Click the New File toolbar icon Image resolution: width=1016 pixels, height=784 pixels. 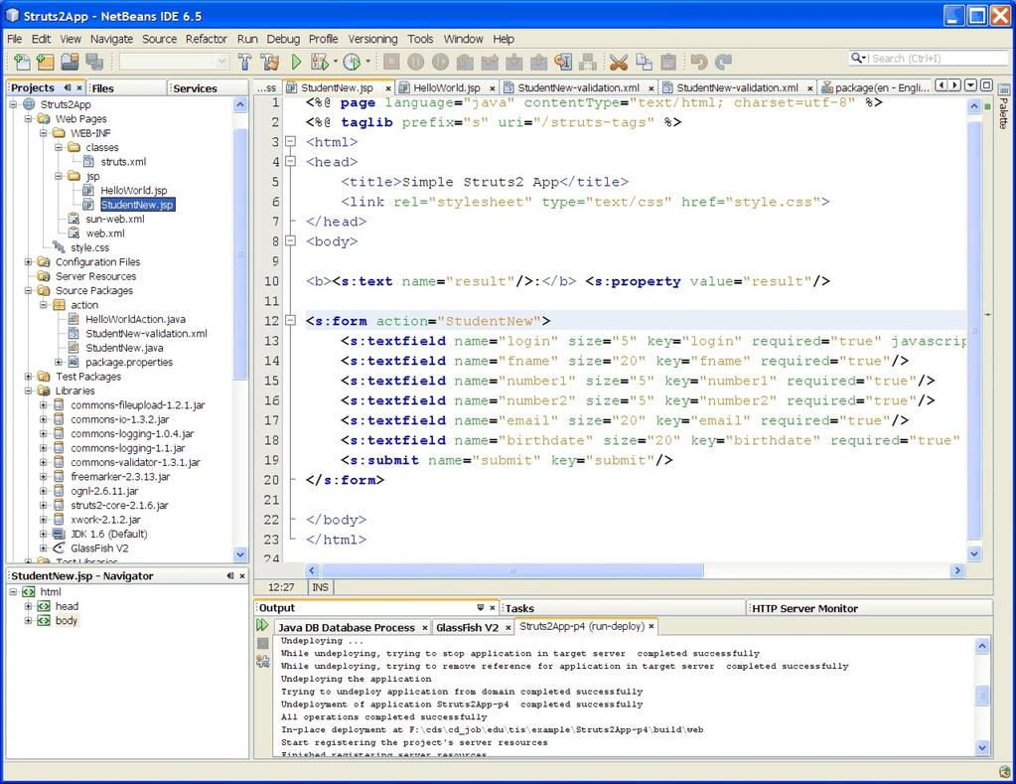click(x=22, y=62)
